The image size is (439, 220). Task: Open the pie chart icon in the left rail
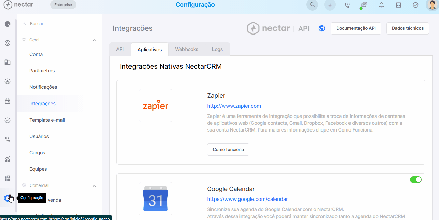coord(8,24)
